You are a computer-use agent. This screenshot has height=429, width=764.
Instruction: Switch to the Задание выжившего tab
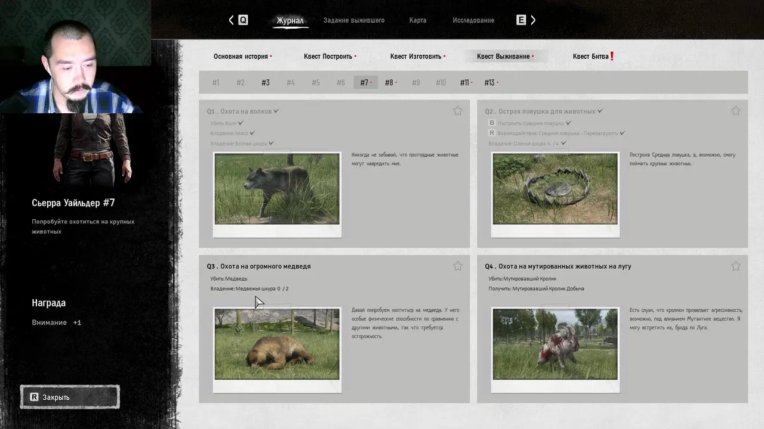354,20
